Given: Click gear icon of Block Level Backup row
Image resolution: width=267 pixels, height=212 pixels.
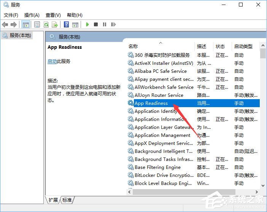Looking at the screenshot, I should coord(131,183).
